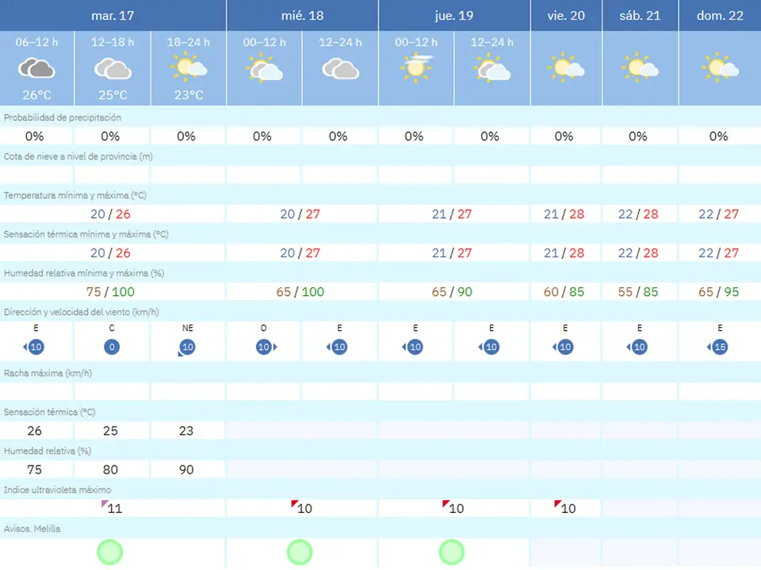Click the calm wind icon showing 0

(x=112, y=347)
